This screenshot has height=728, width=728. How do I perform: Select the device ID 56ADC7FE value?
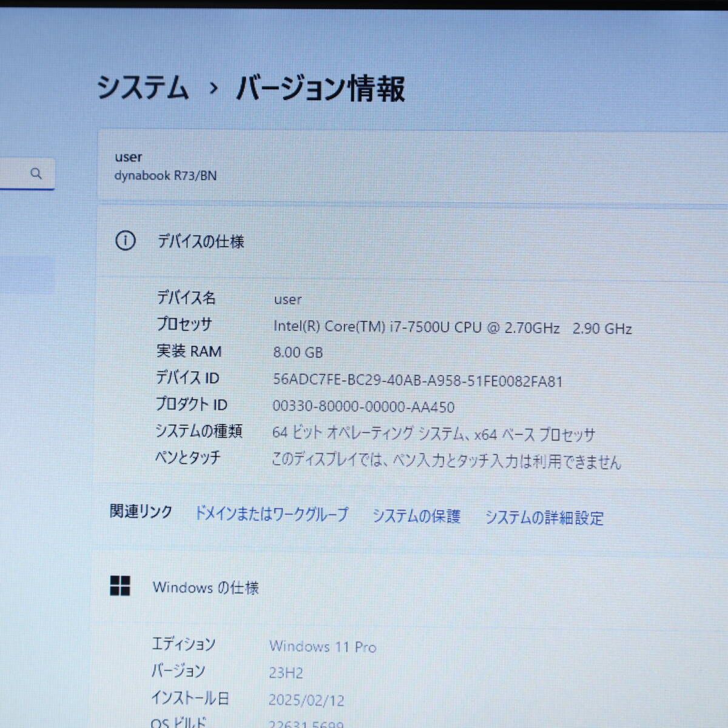coord(418,380)
